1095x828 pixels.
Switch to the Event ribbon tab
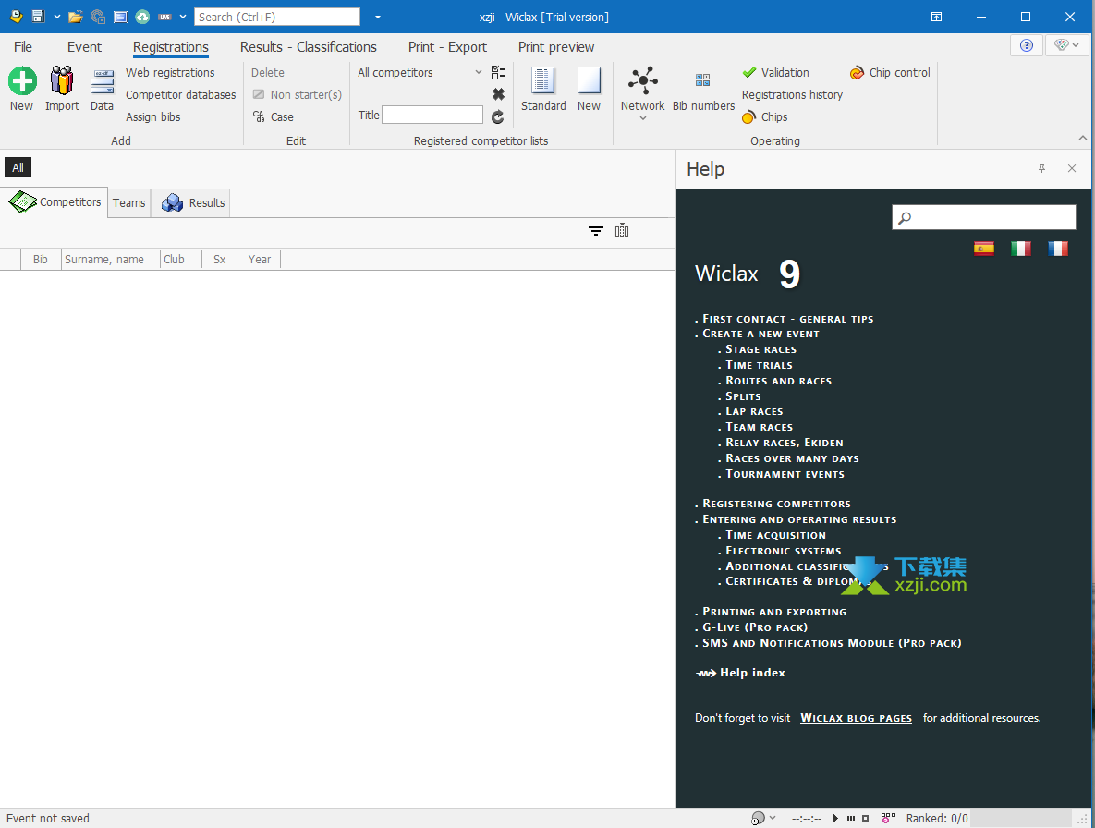click(x=84, y=47)
